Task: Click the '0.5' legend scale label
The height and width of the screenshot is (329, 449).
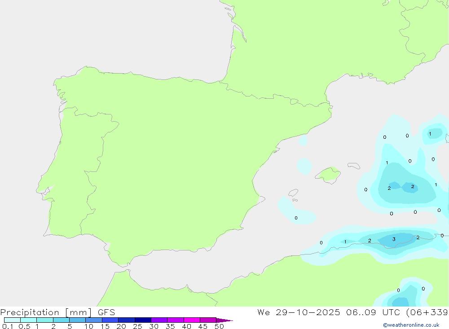Action: click(x=24, y=326)
